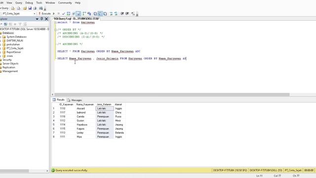316x178 pixels.
Task: Switch to the Messages tab
Action: (x=75, y=100)
